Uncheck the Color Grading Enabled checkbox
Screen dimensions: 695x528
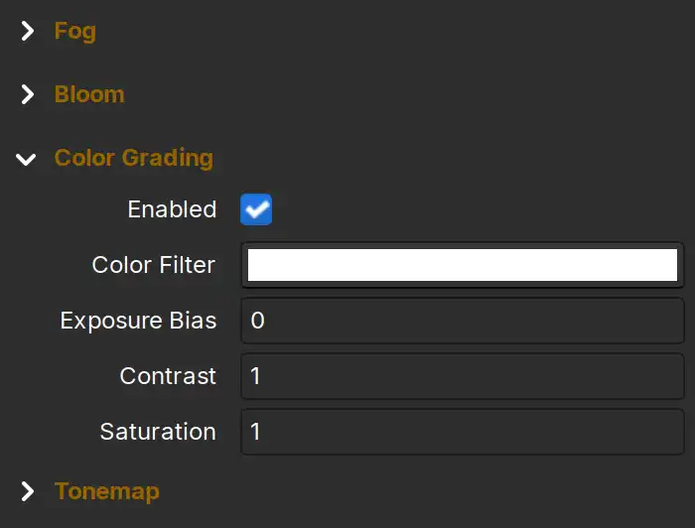256,209
